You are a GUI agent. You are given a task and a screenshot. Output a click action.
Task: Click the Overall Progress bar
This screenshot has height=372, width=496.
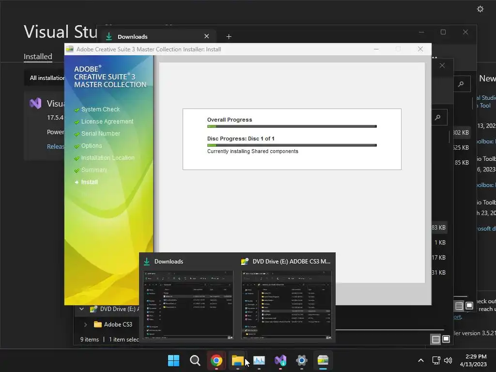[292, 126]
